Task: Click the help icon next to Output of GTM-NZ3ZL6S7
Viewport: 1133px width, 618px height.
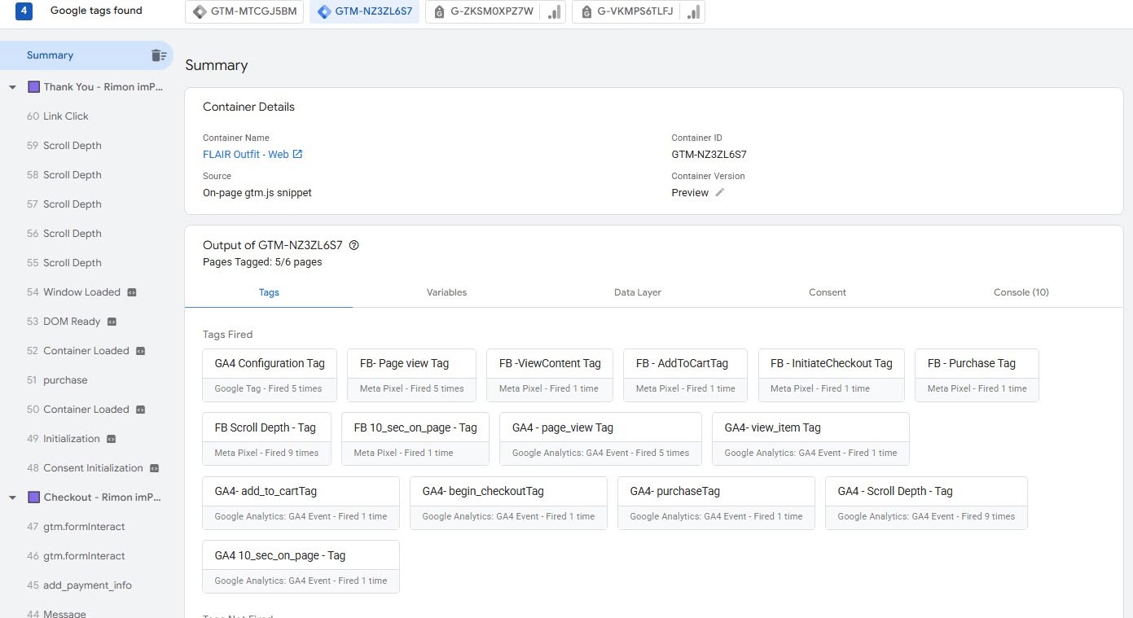Action: click(354, 245)
